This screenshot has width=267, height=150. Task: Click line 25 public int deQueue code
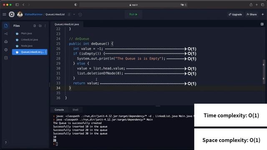[x=91, y=44]
